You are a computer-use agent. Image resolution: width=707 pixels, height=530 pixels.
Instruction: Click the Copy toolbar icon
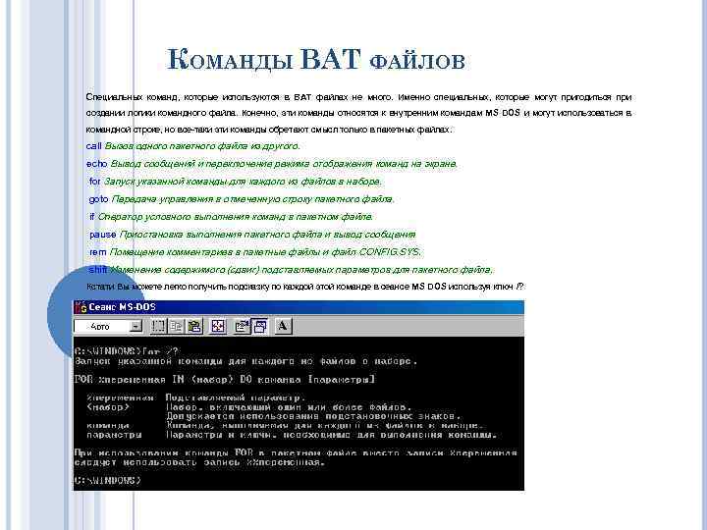coord(176,326)
